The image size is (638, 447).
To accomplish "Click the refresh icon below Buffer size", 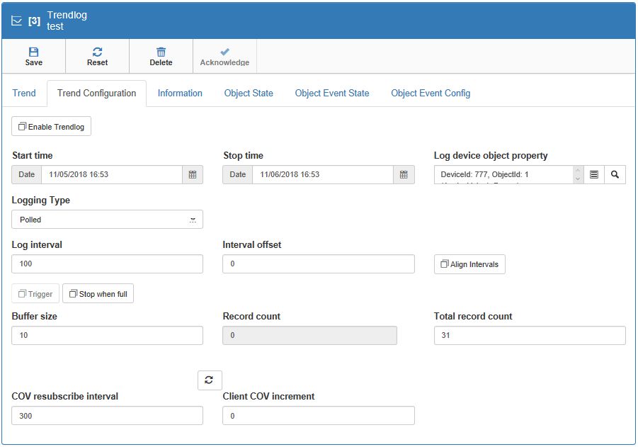I will click(x=209, y=380).
